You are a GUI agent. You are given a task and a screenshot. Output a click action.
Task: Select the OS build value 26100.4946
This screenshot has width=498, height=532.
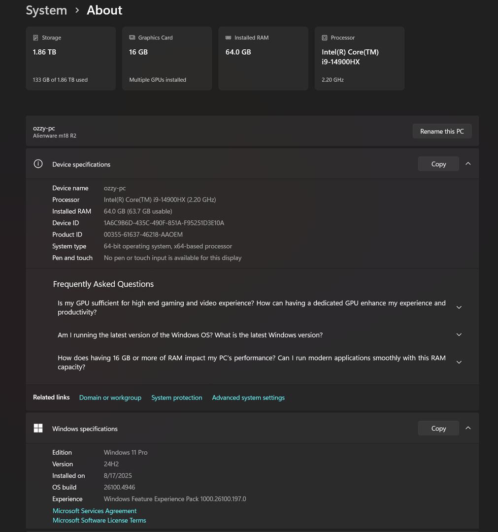tap(119, 487)
